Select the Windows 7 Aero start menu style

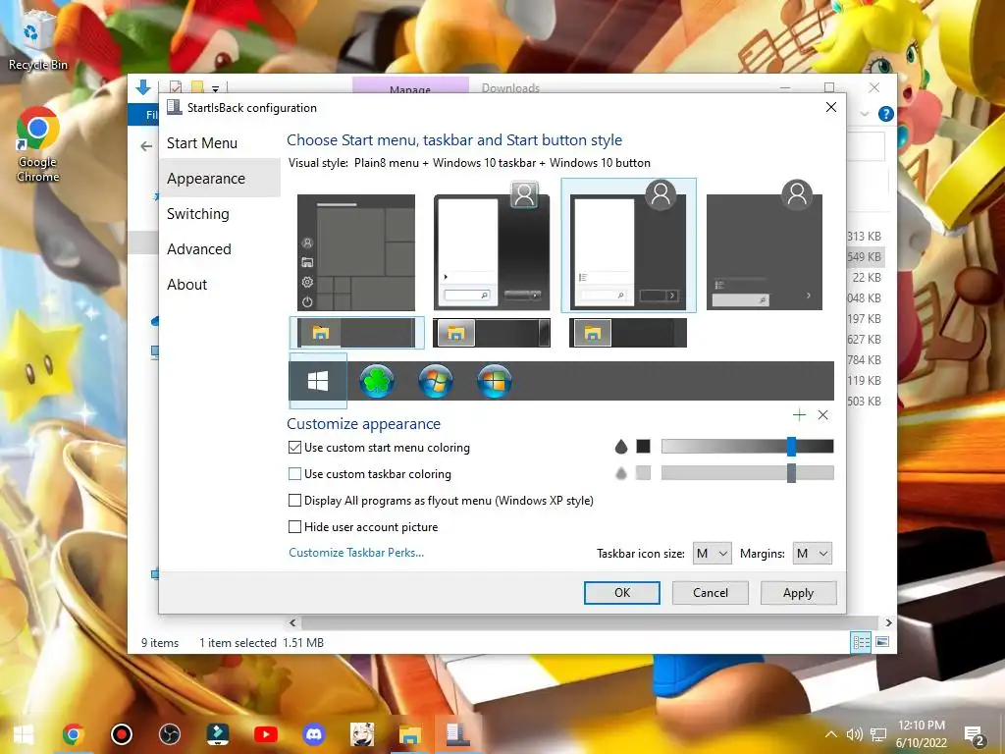pyautogui.click(x=492, y=246)
